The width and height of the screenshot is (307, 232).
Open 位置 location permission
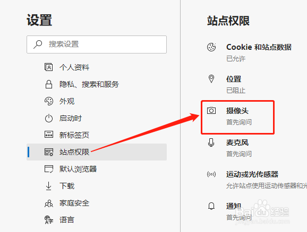[x=234, y=79]
